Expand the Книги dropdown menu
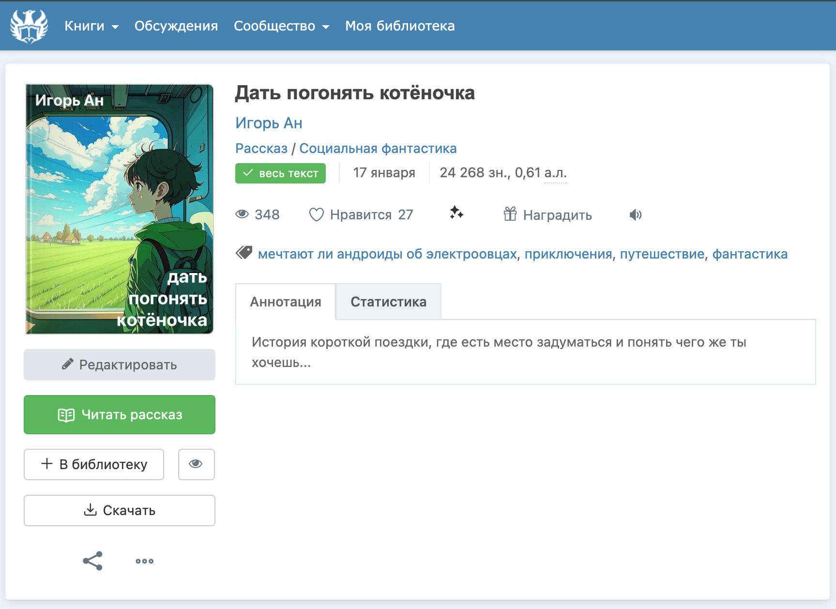This screenshot has height=609, width=836. pyautogui.click(x=91, y=26)
